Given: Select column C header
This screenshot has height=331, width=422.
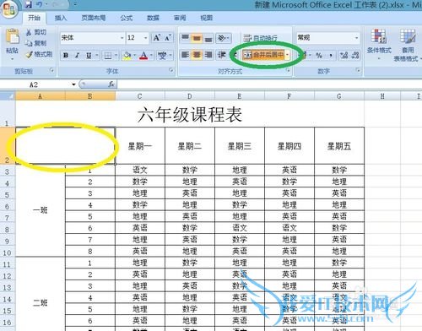Looking at the screenshot, I should [x=140, y=96].
